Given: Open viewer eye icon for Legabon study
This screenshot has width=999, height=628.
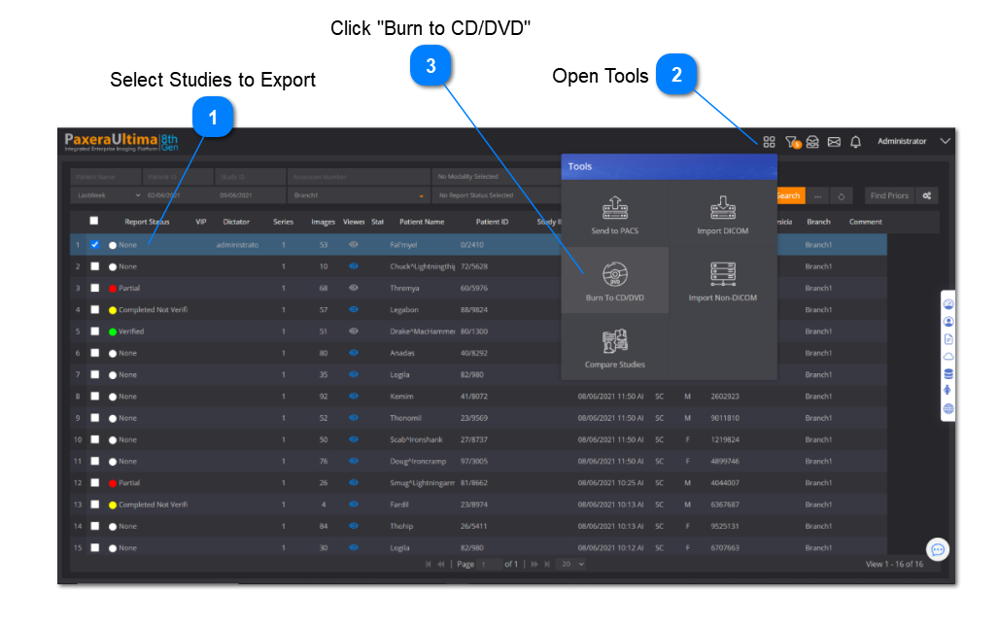Looking at the screenshot, I should tap(354, 310).
